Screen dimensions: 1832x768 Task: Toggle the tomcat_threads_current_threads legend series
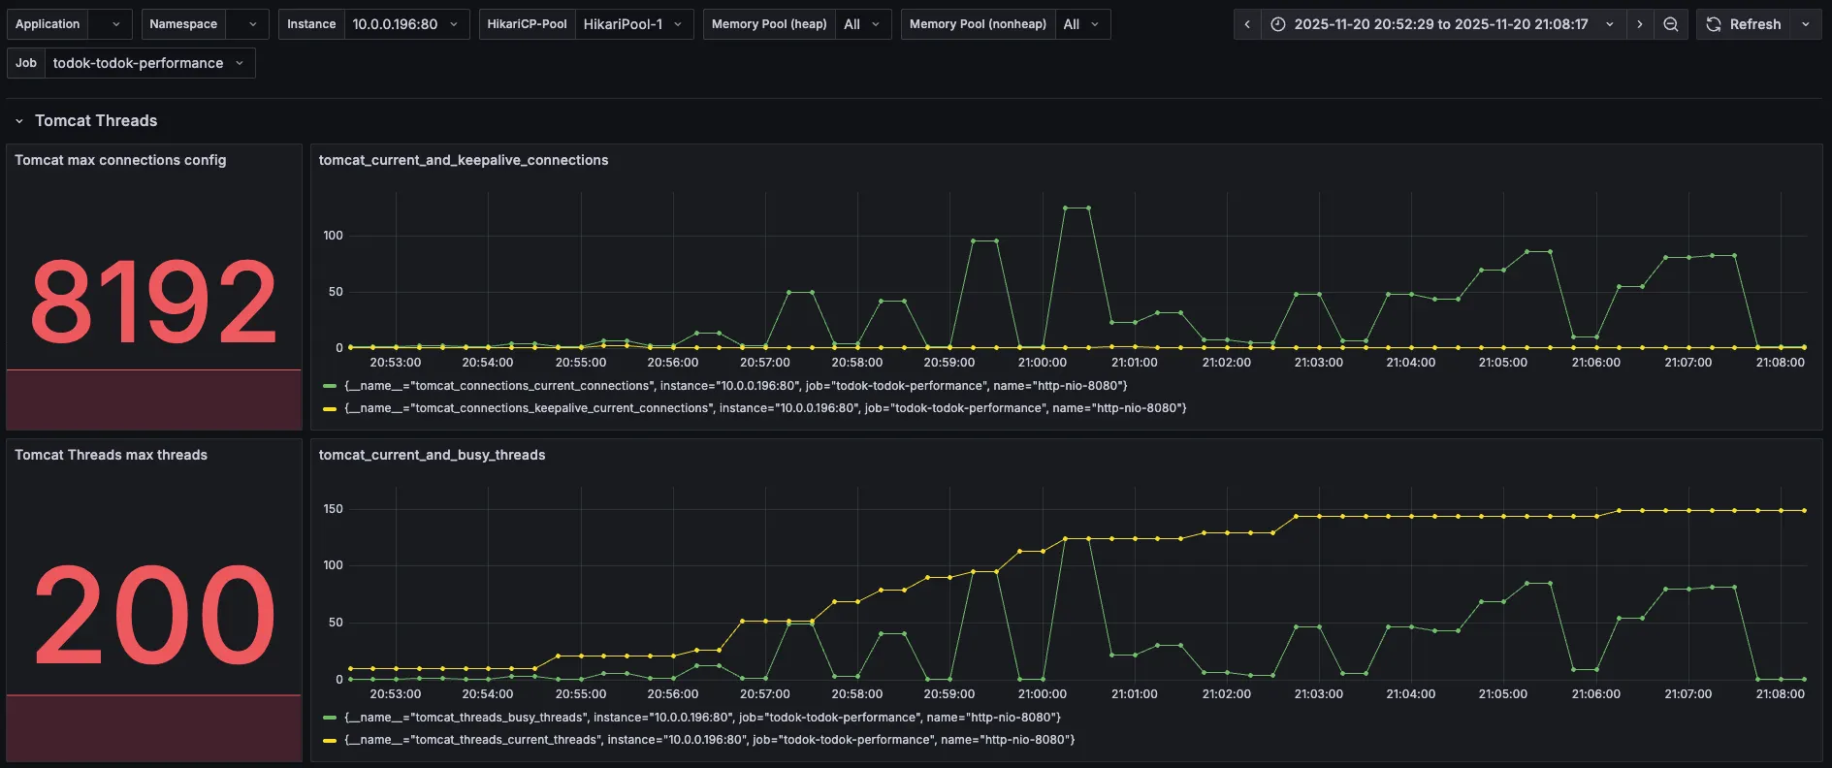tap(709, 740)
